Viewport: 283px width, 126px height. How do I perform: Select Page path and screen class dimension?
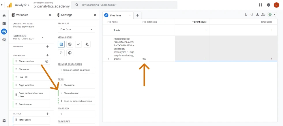(x=31, y=95)
